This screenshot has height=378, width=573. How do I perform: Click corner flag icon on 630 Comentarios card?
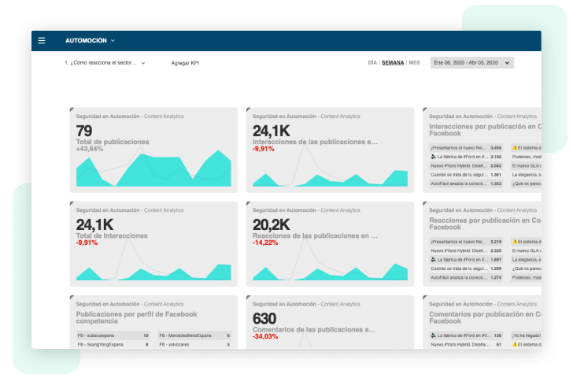pos(249,297)
